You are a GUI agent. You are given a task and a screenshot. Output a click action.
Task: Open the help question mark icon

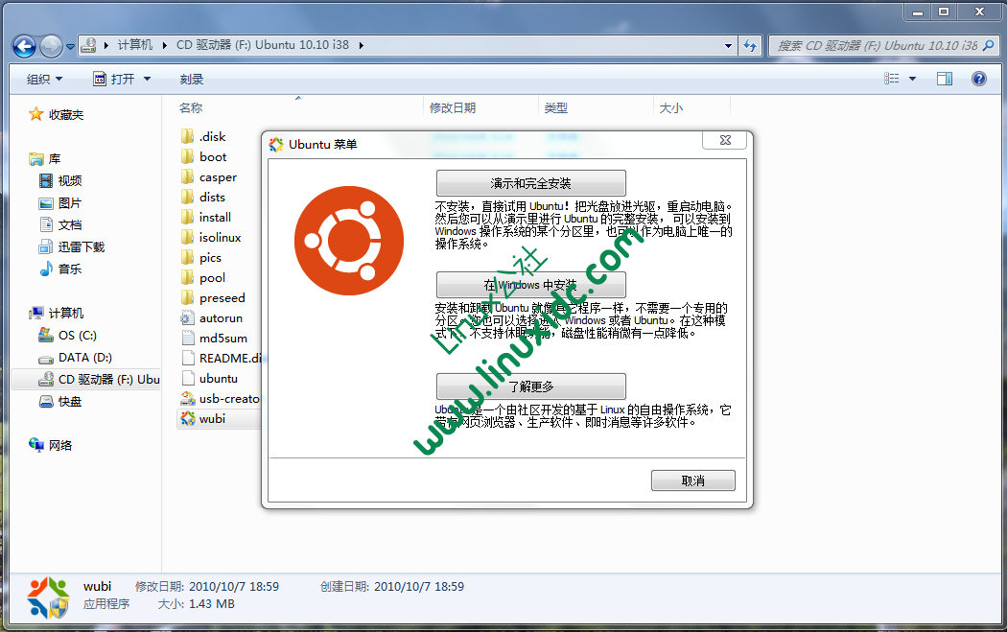(979, 79)
